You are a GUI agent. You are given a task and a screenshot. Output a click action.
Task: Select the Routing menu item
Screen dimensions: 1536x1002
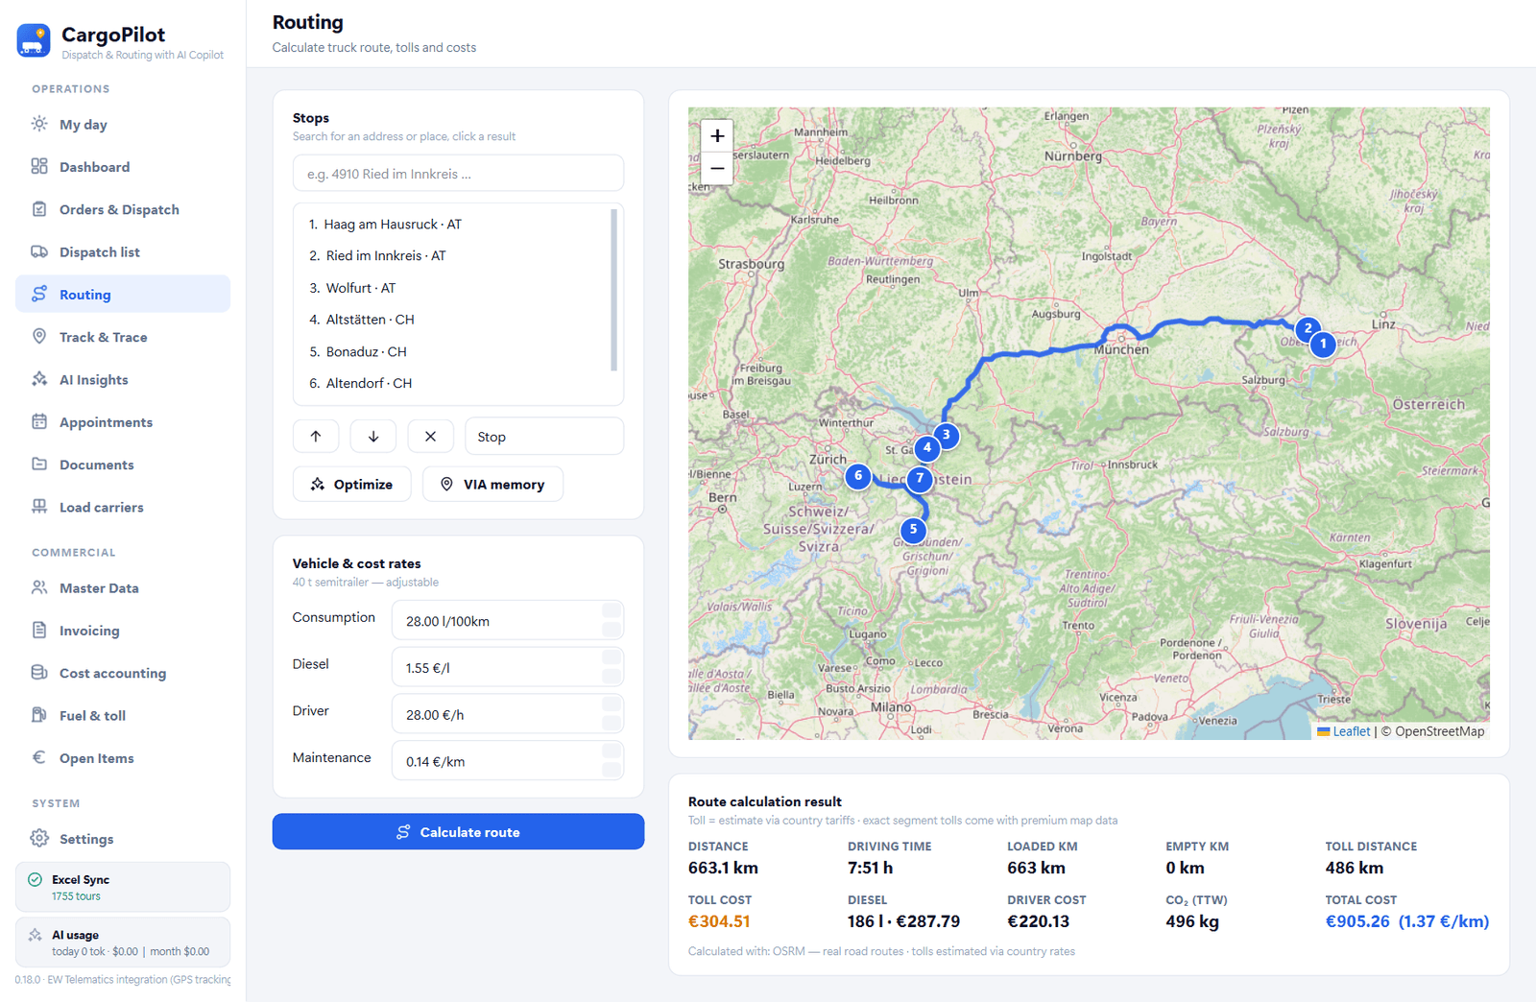123,294
